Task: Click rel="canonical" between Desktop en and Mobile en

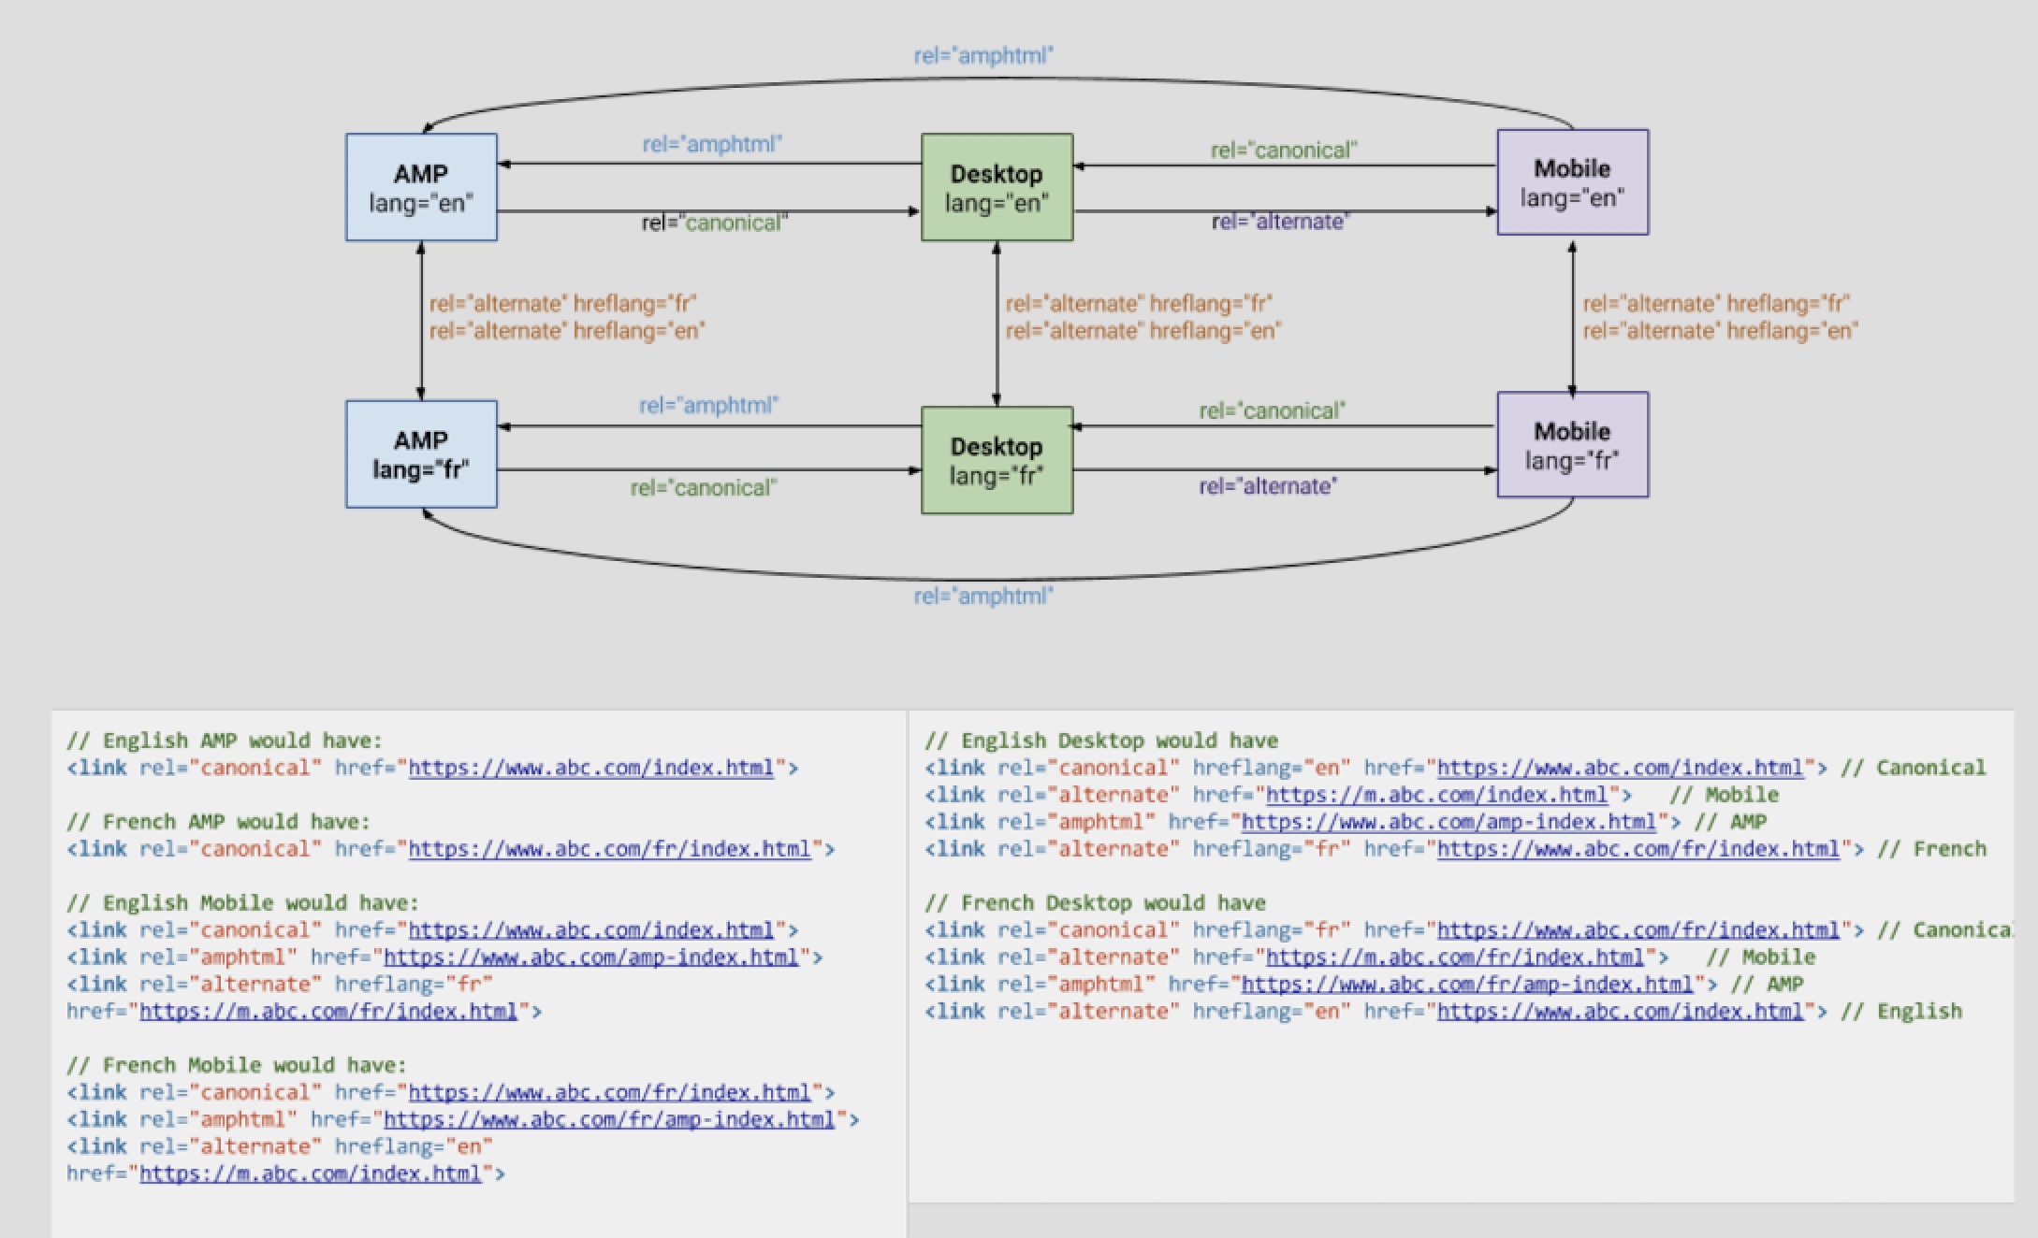Action: pyautogui.click(x=1284, y=150)
